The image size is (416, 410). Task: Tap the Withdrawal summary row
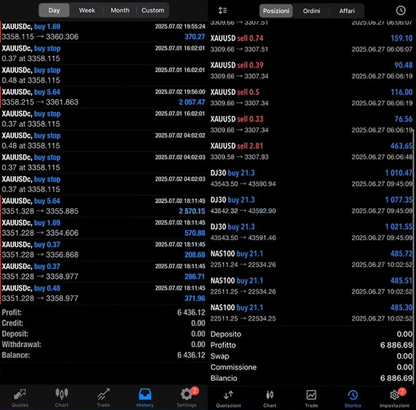coord(103,344)
